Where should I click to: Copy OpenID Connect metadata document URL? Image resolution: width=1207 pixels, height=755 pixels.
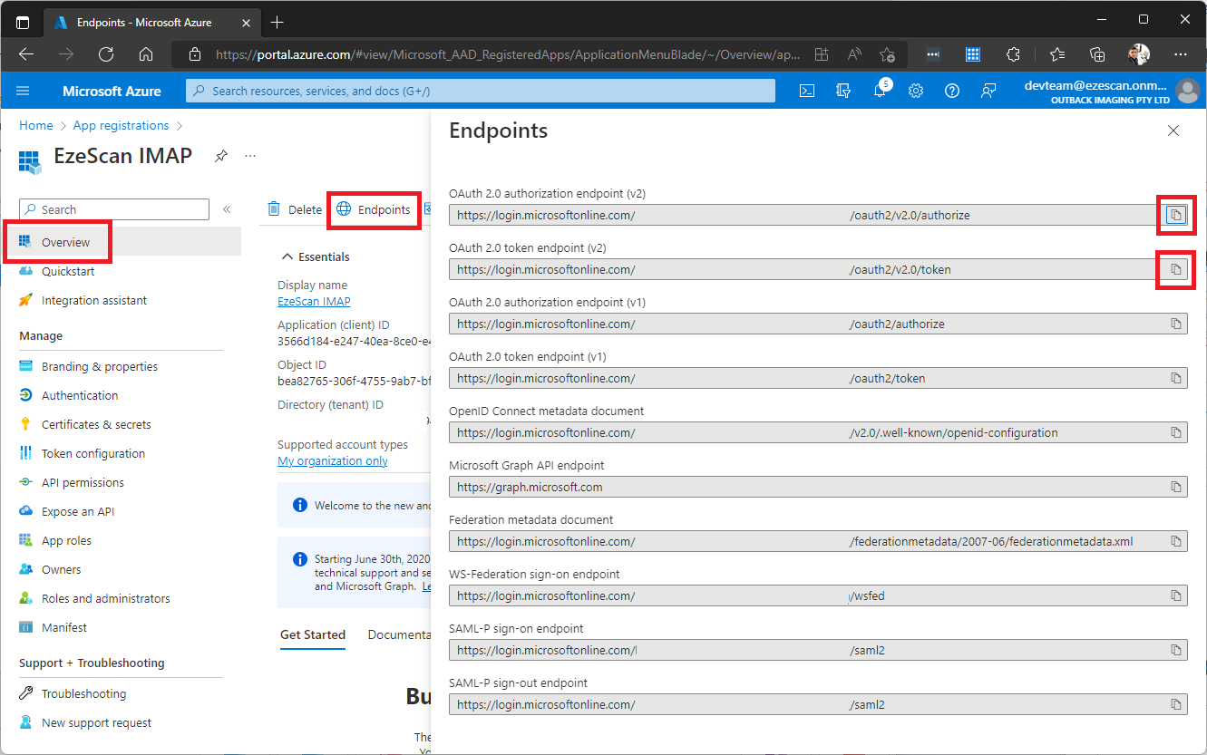(x=1175, y=432)
